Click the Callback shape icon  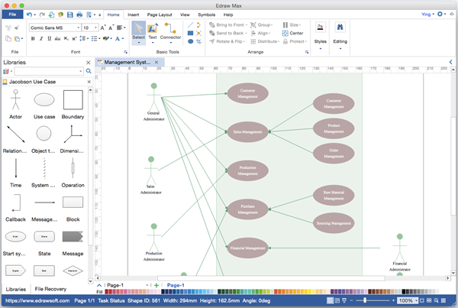[15, 202]
